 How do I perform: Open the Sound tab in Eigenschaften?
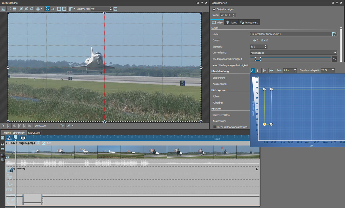[231, 22]
